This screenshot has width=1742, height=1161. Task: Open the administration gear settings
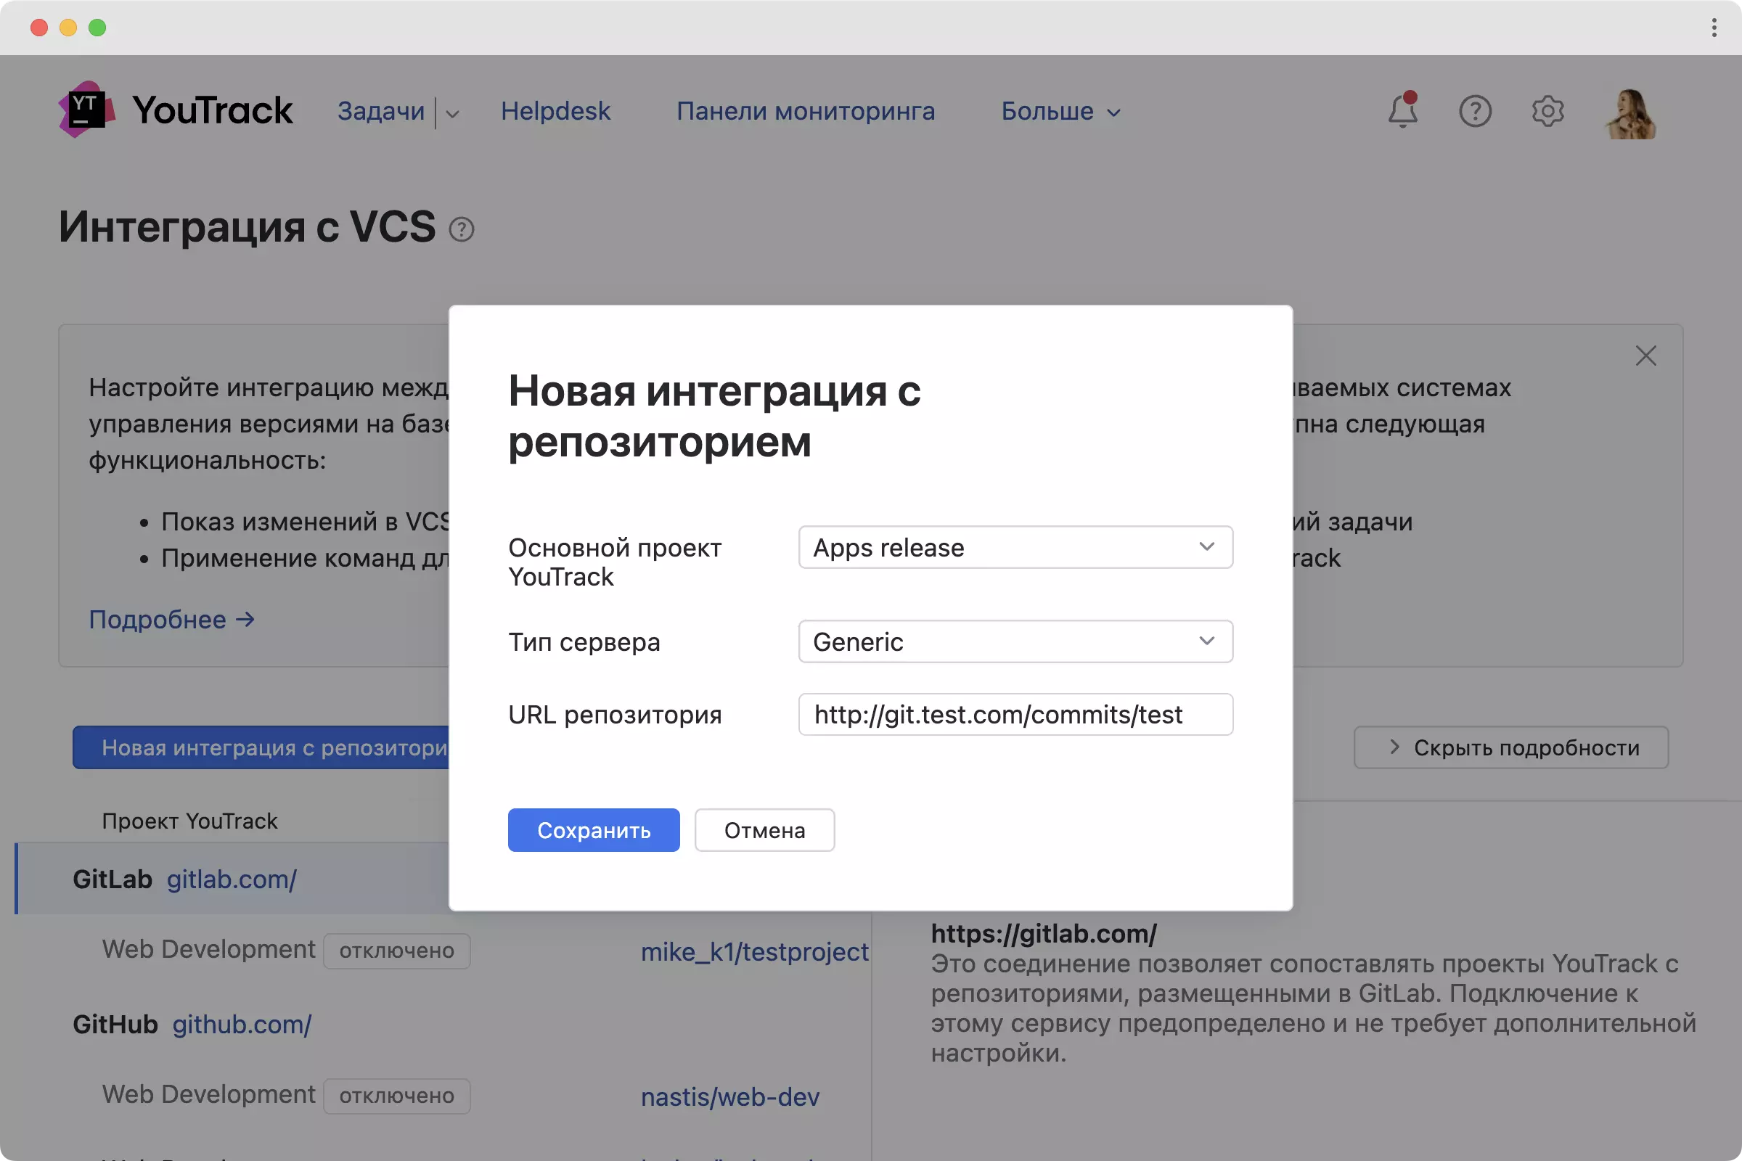pos(1547,111)
